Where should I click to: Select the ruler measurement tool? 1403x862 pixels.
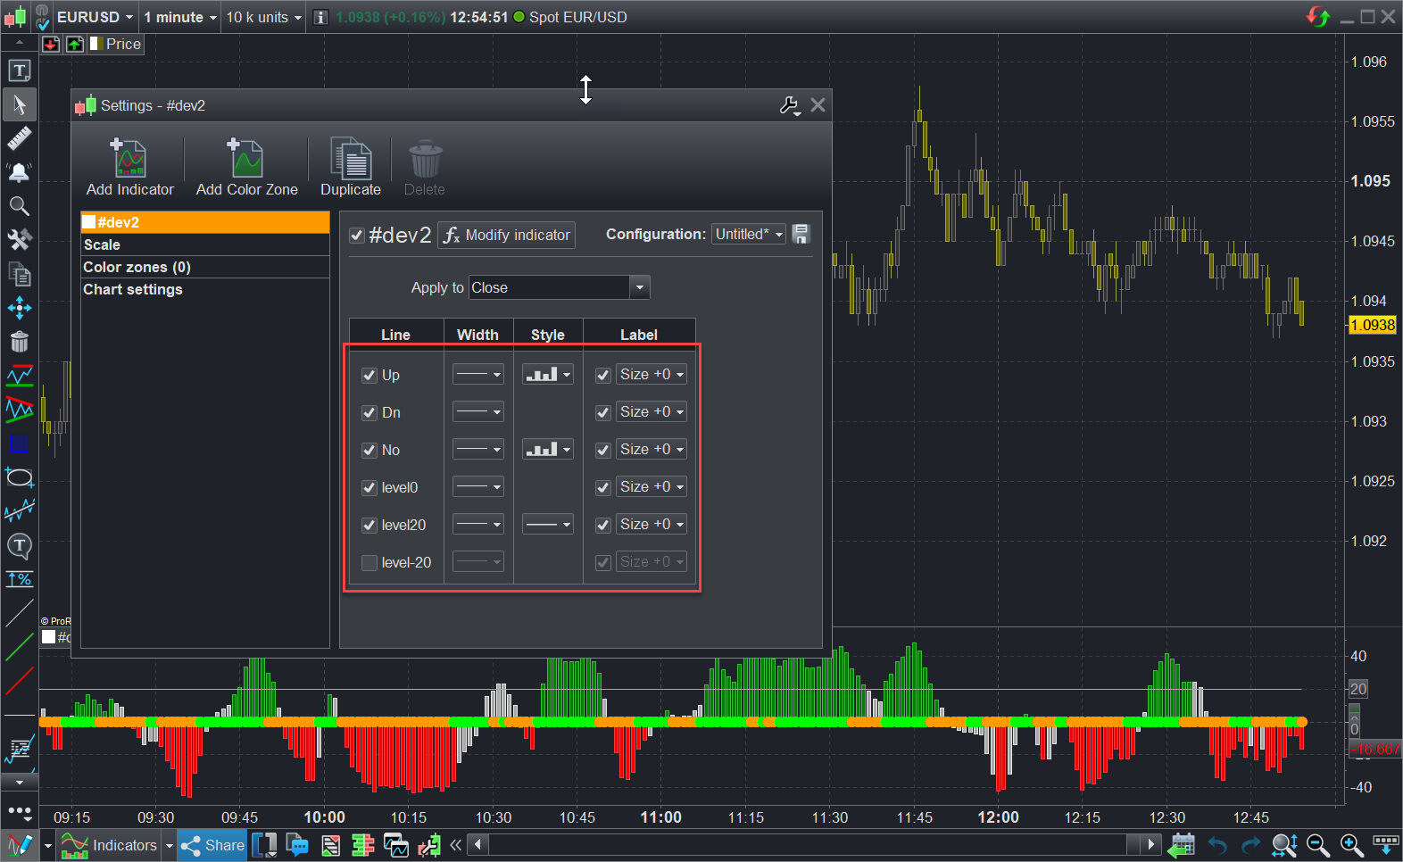point(19,138)
